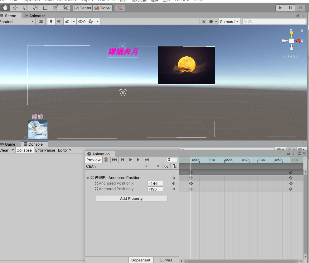Enable keyframe recording mode
The height and width of the screenshot is (263, 309).
click(x=106, y=160)
